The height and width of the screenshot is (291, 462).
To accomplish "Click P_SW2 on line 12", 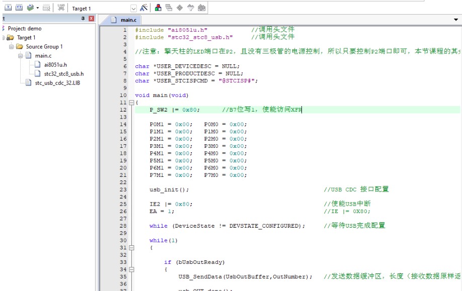I will tap(159, 110).
